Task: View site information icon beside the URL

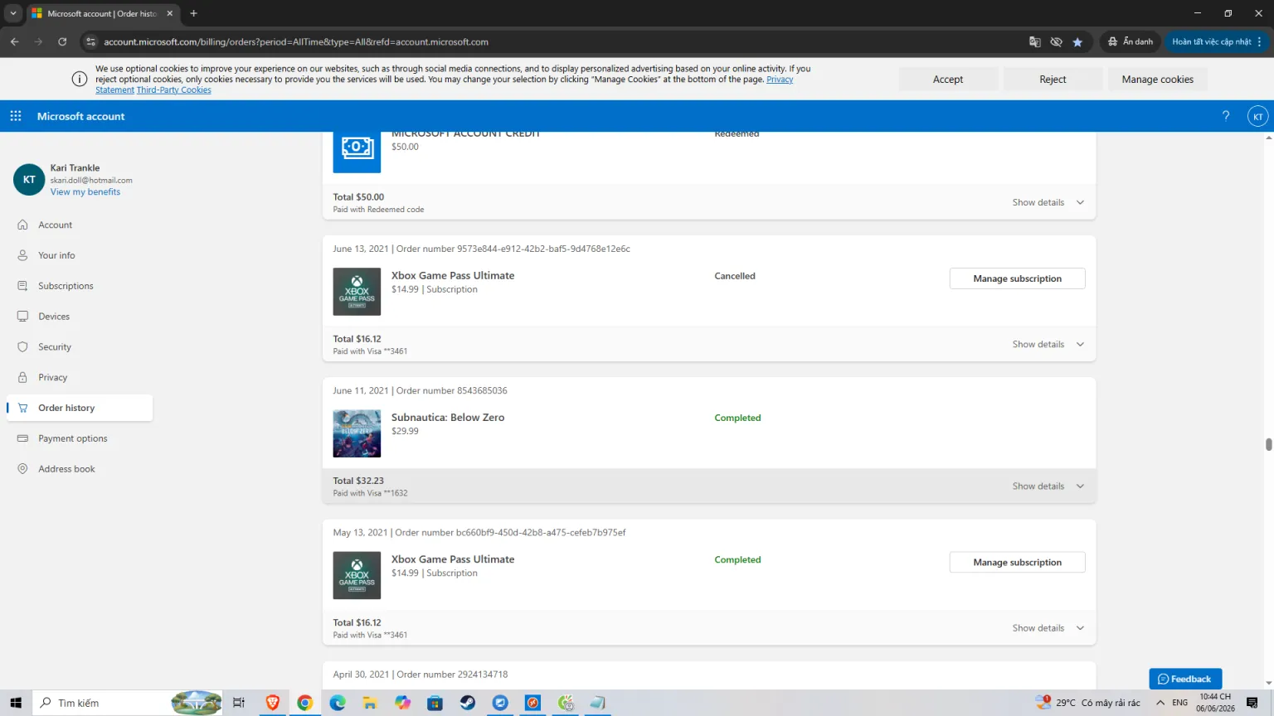Action: [x=91, y=41]
